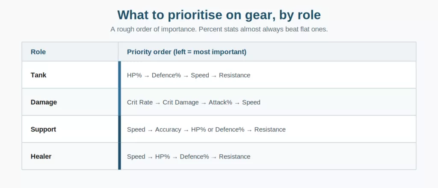
Task: Click HP% in the Tank row
Action: click(134, 75)
